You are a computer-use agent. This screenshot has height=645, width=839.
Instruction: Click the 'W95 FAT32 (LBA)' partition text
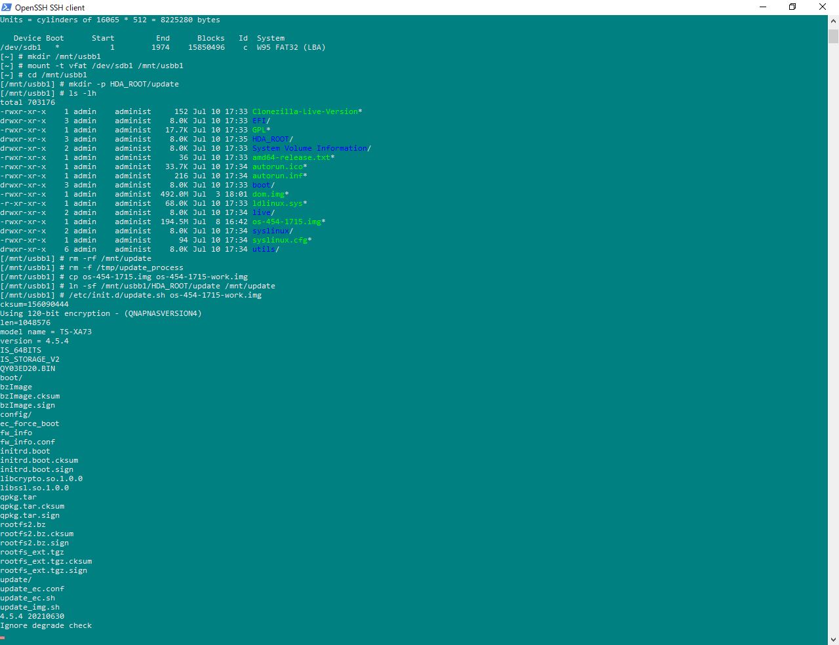pyautogui.click(x=291, y=47)
